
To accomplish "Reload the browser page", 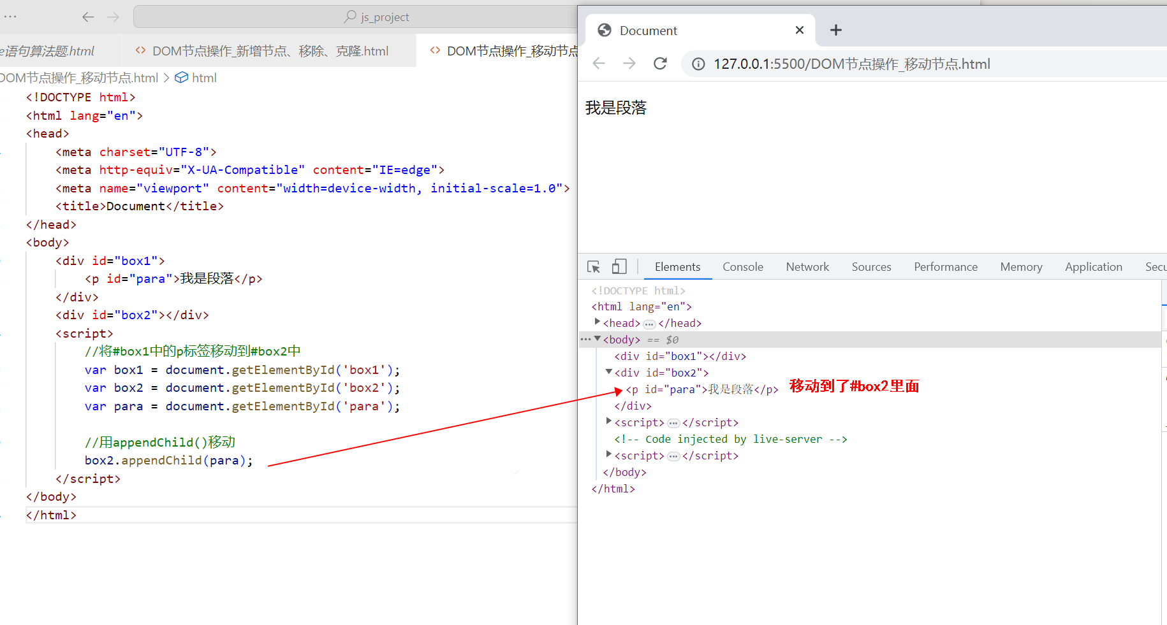I will tap(661, 64).
